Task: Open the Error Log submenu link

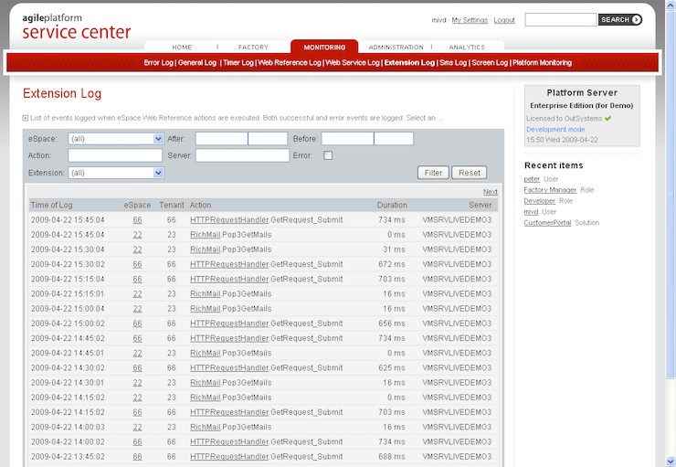Action: [158, 63]
